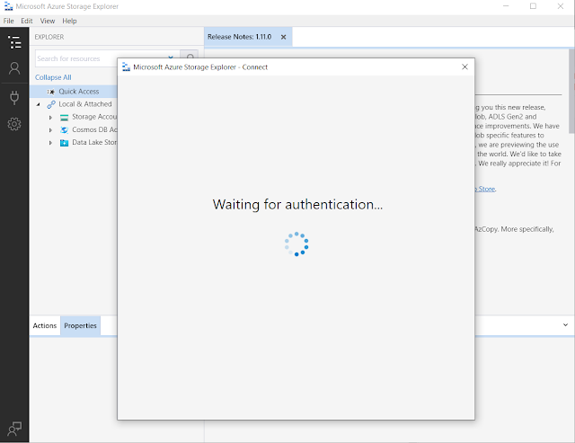
Task: Open the Explorer tree view icon in sidebar
Action: 14,42
